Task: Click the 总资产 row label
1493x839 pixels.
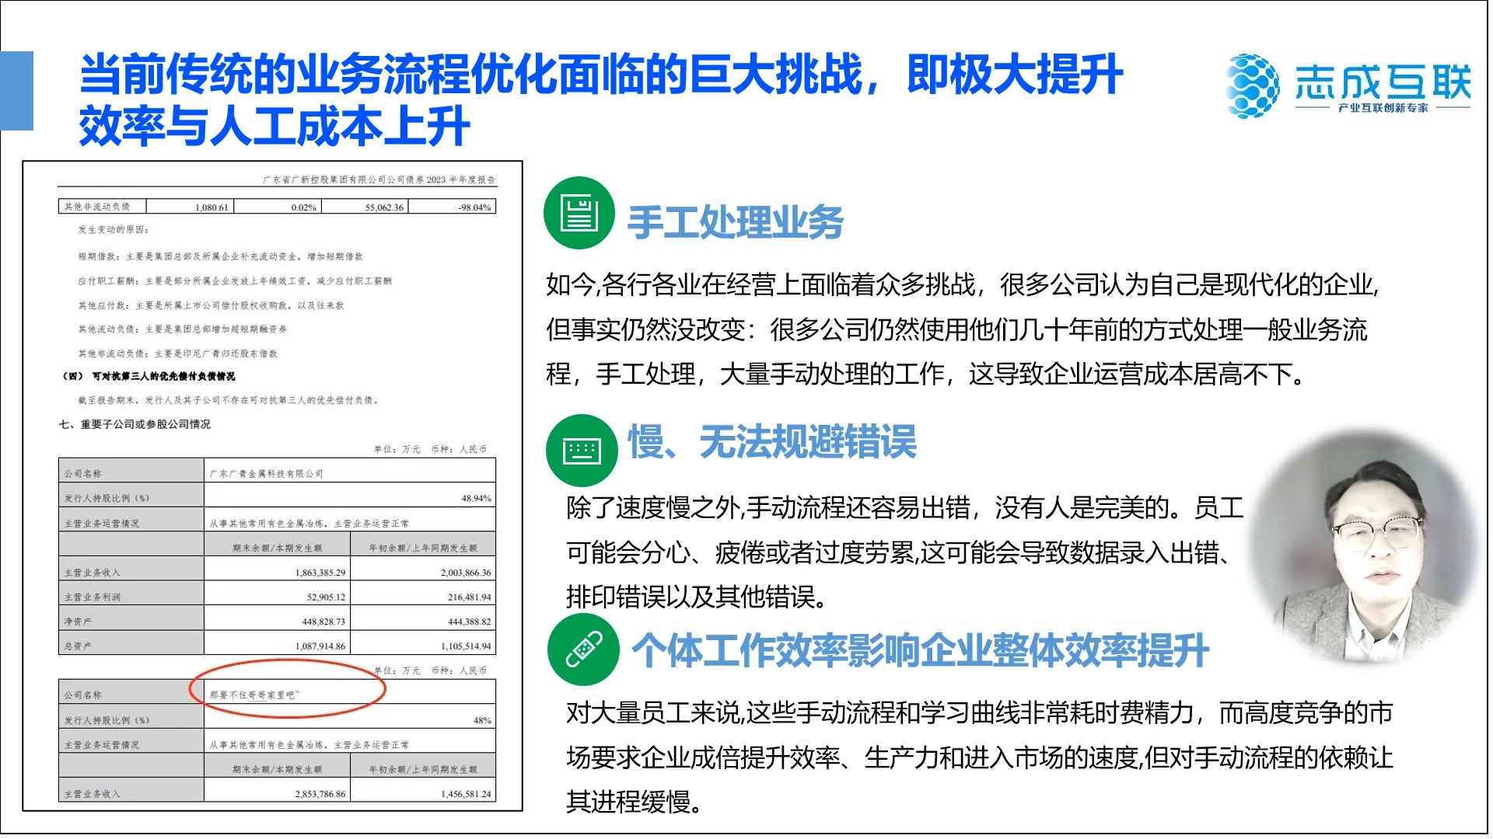Action: click(78, 646)
